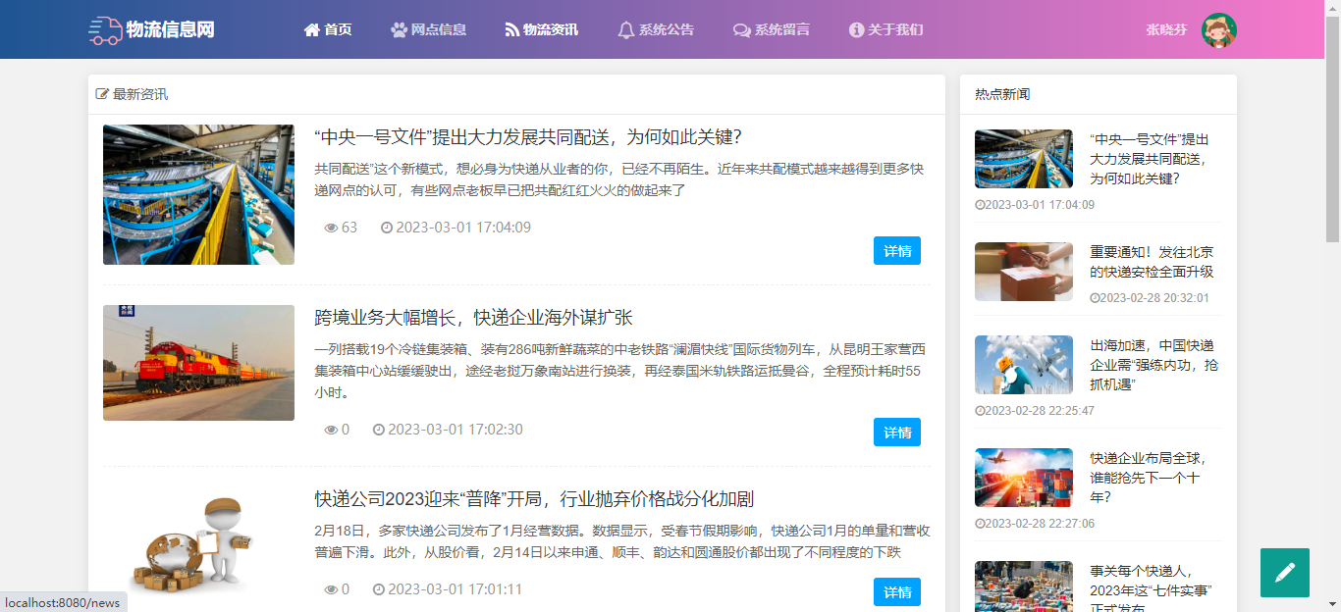The height and width of the screenshot is (612, 1341).
Task: Click the user avatar picture in the header
Action: [1219, 30]
